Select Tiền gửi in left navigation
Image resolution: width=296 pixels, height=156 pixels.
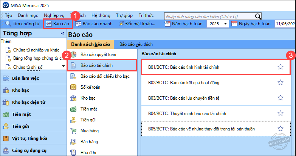33,126
